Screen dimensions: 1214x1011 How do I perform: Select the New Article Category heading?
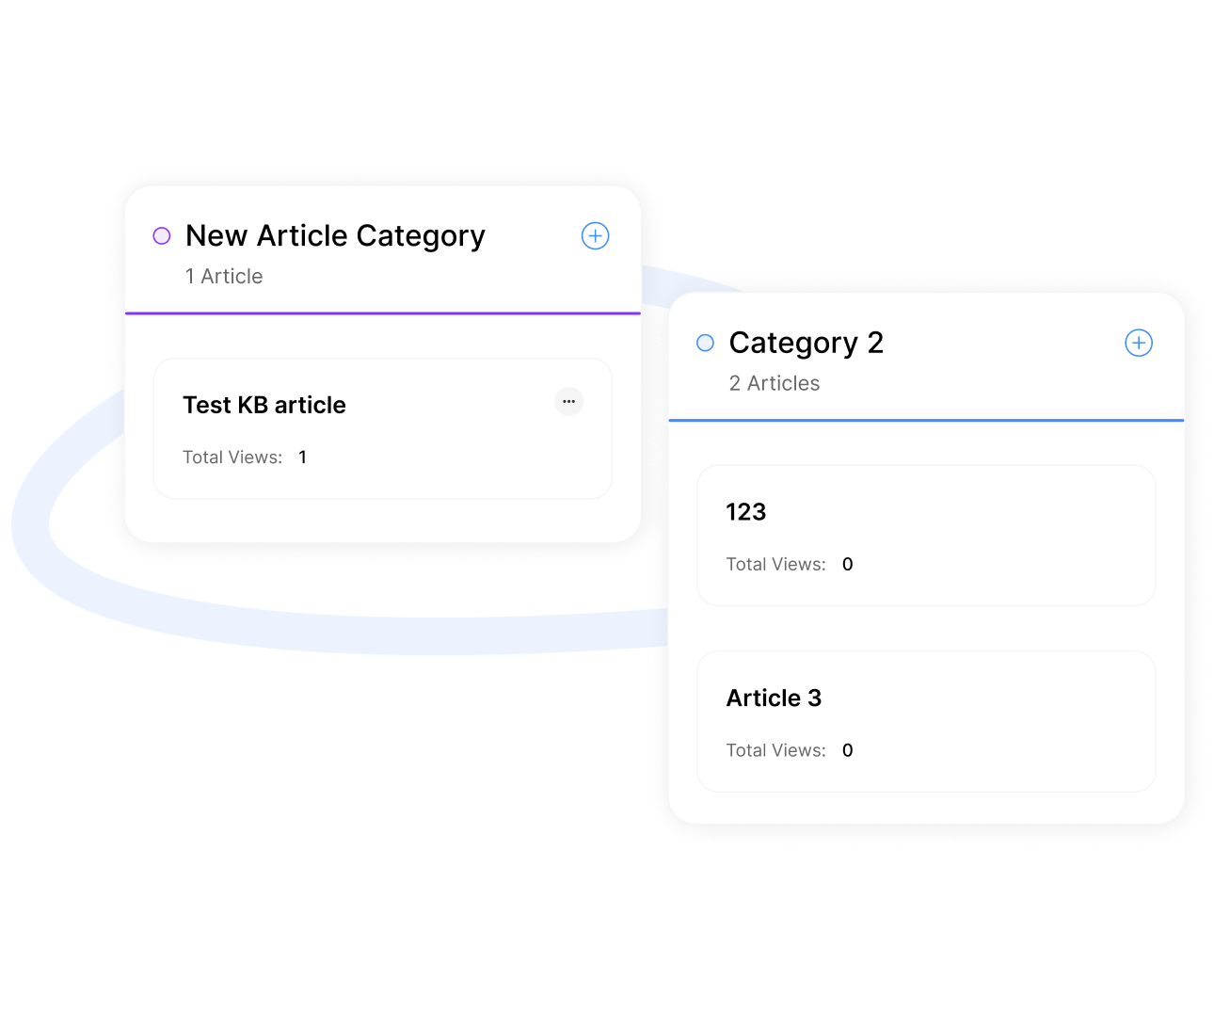click(335, 235)
